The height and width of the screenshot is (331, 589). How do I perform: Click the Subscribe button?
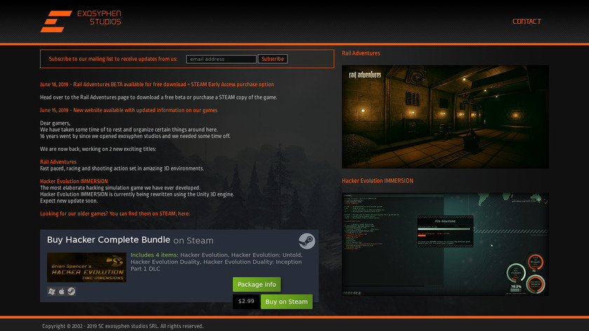click(272, 59)
